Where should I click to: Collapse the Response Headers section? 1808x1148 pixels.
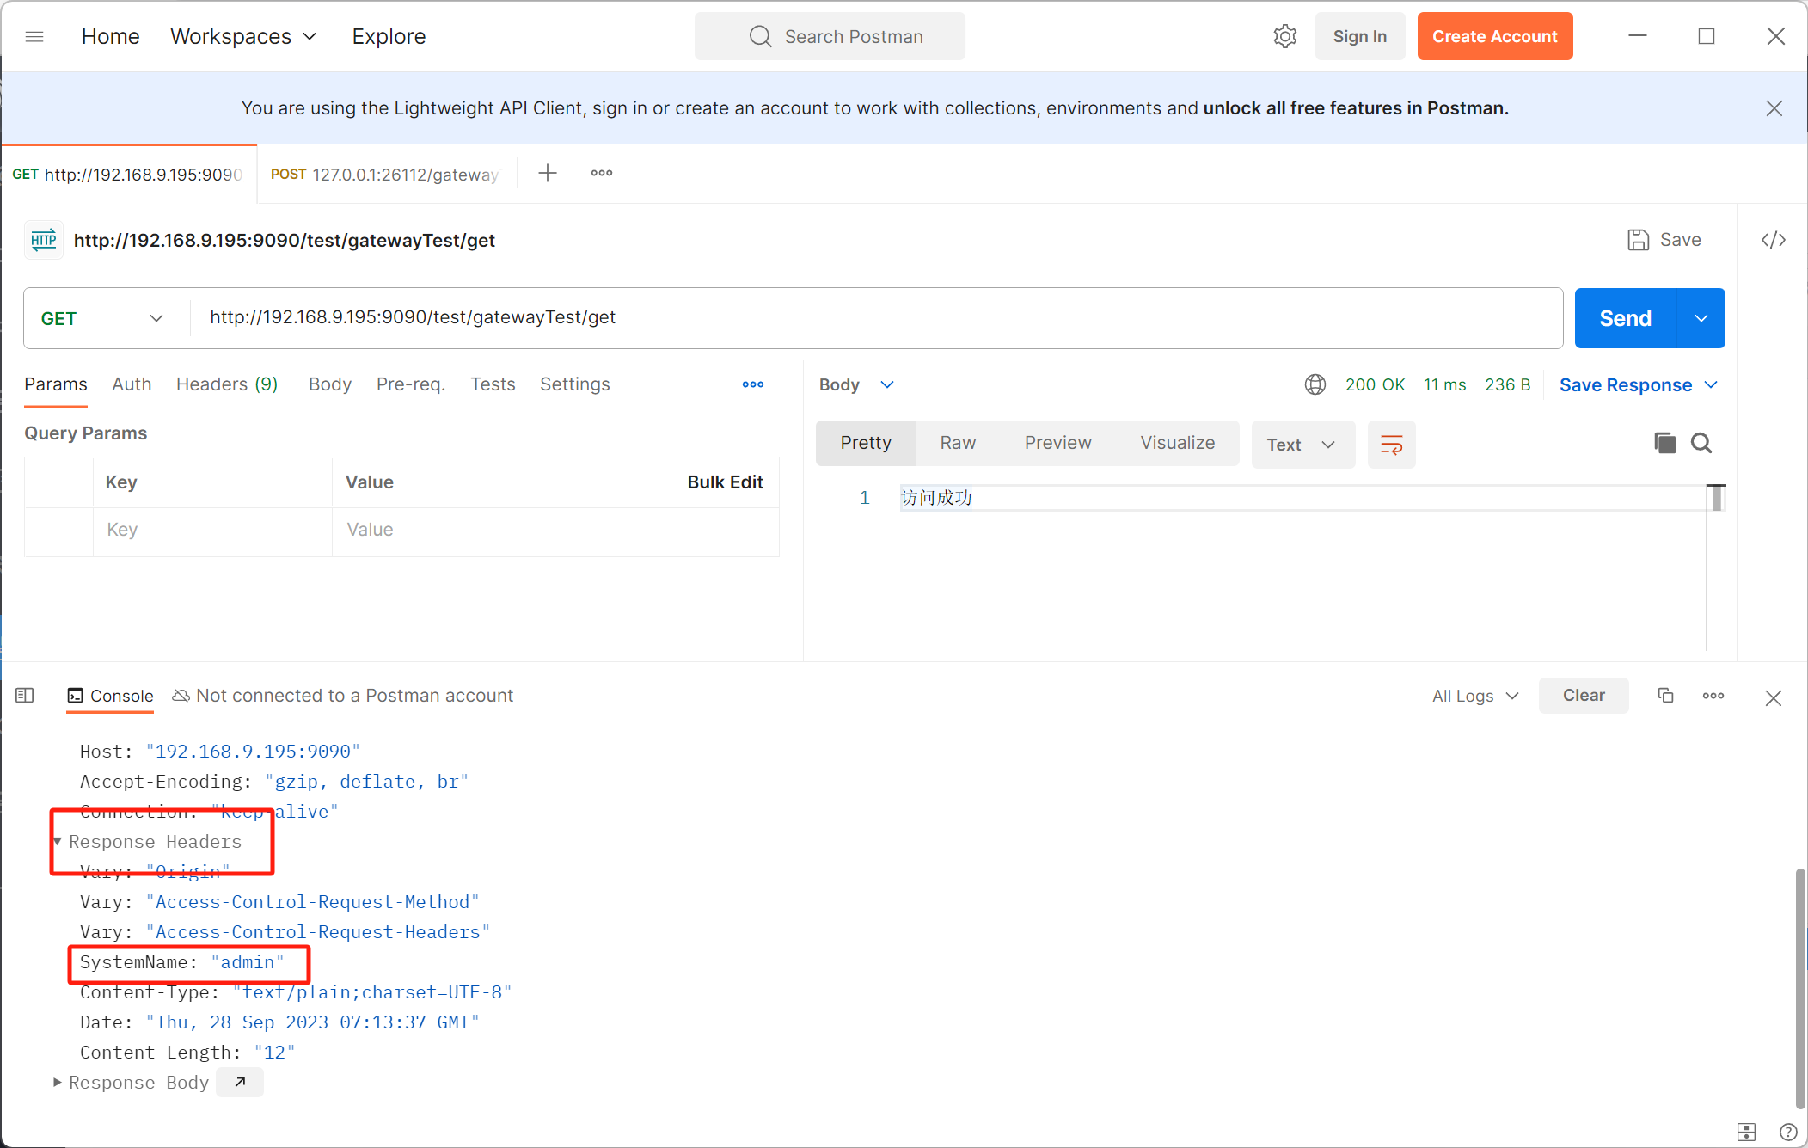click(58, 842)
